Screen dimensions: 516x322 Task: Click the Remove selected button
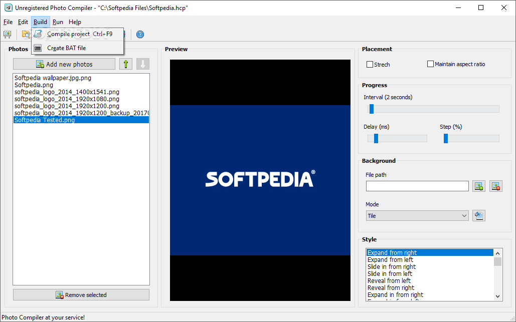pos(81,295)
